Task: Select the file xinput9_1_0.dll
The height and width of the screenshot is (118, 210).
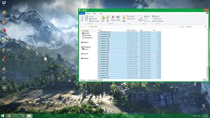Action: point(129,78)
